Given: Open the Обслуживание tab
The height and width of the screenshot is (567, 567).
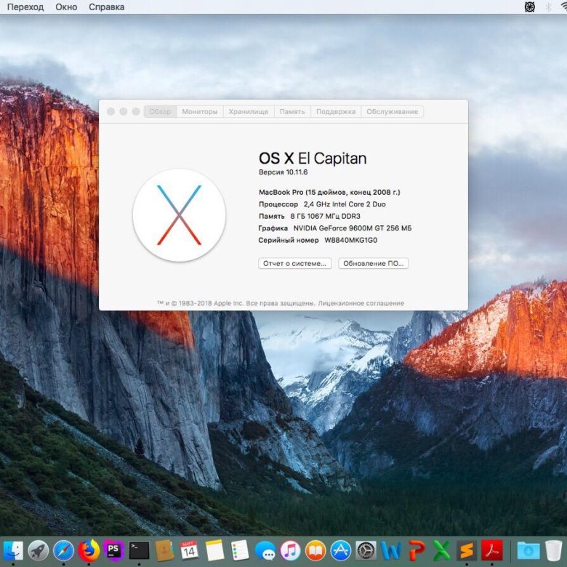Looking at the screenshot, I should tap(392, 112).
